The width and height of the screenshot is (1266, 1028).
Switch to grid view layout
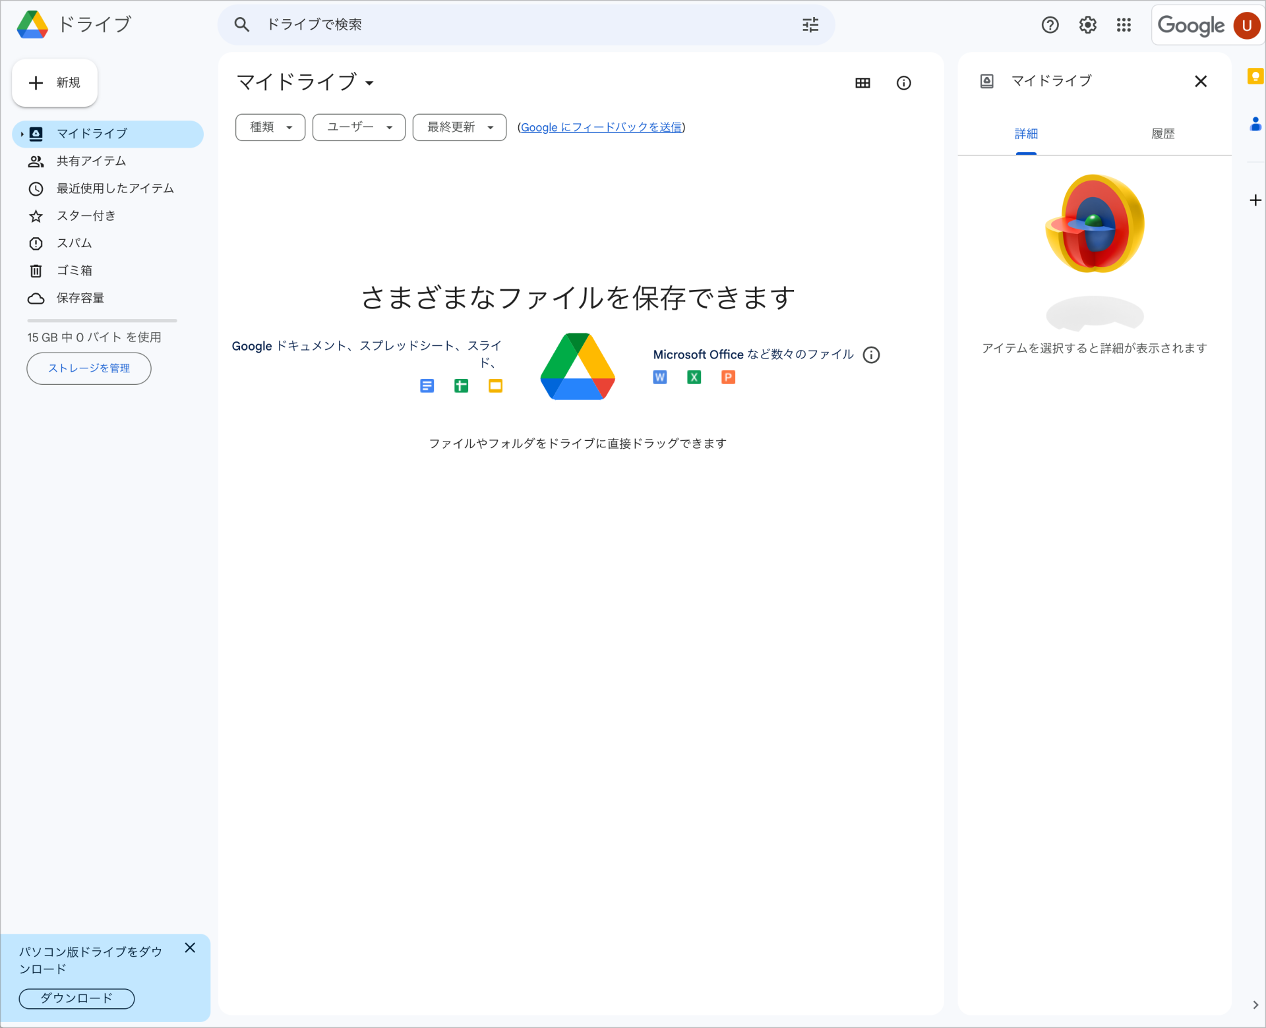click(864, 82)
